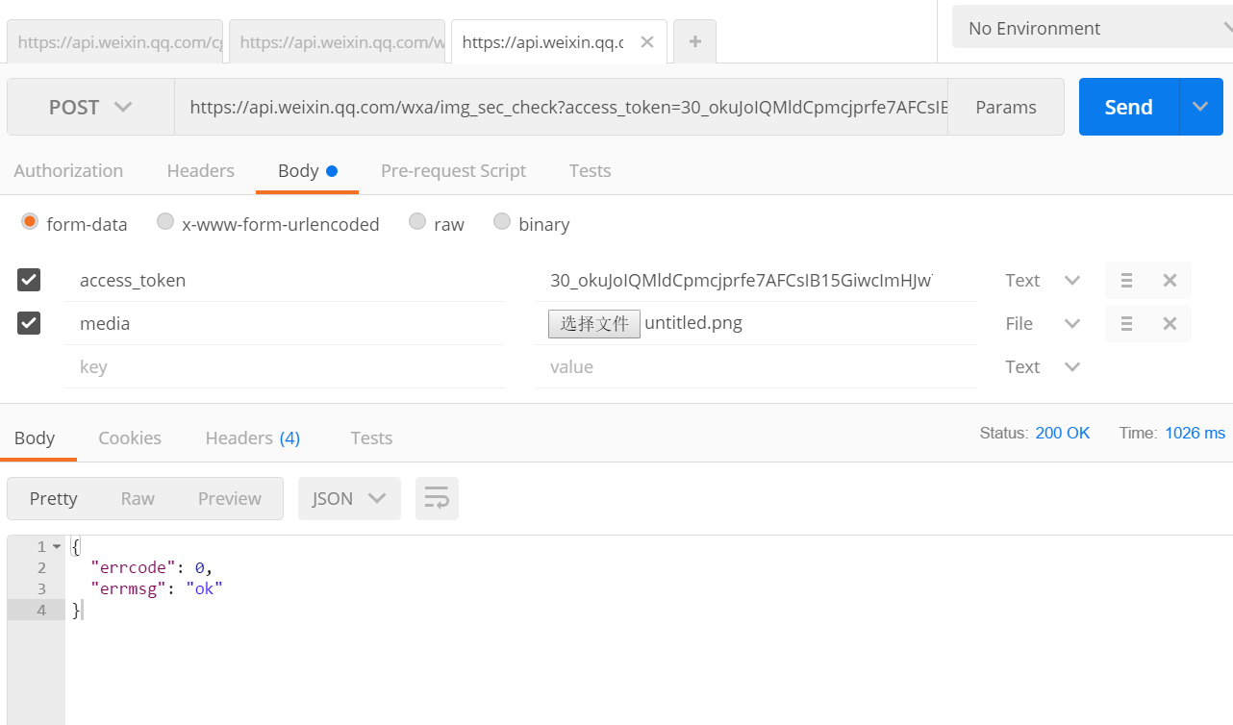Viewport: 1233px width, 725px height.
Task: Select x-www-form-urlencoded body type
Action: 165,222
